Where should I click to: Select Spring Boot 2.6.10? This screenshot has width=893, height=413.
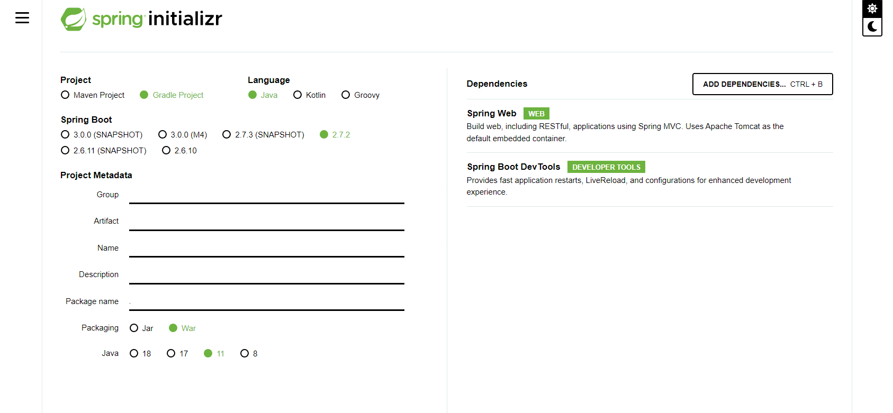(x=179, y=151)
